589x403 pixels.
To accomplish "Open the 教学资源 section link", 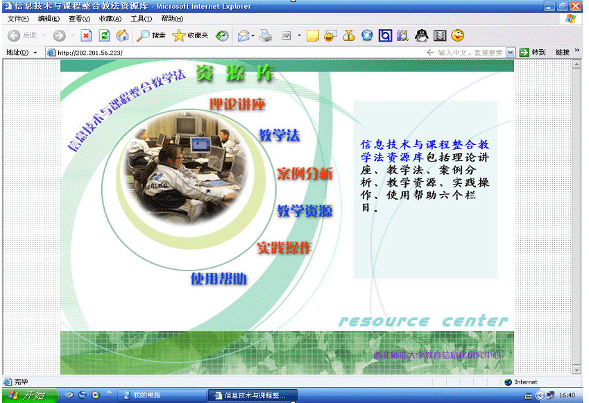I will [305, 211].
